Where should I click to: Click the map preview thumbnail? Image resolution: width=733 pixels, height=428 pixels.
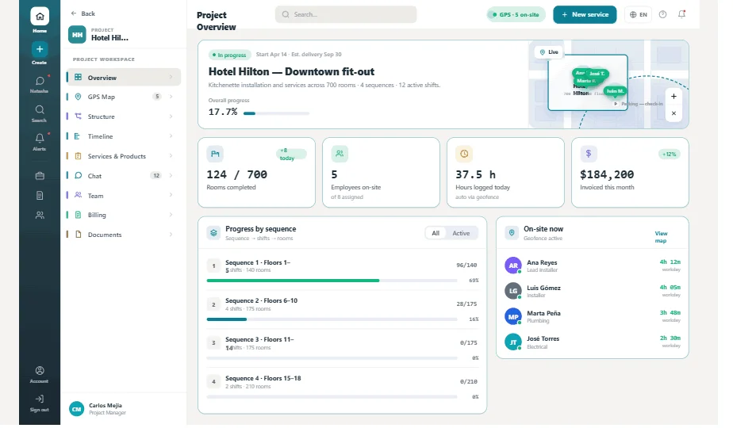608,85
